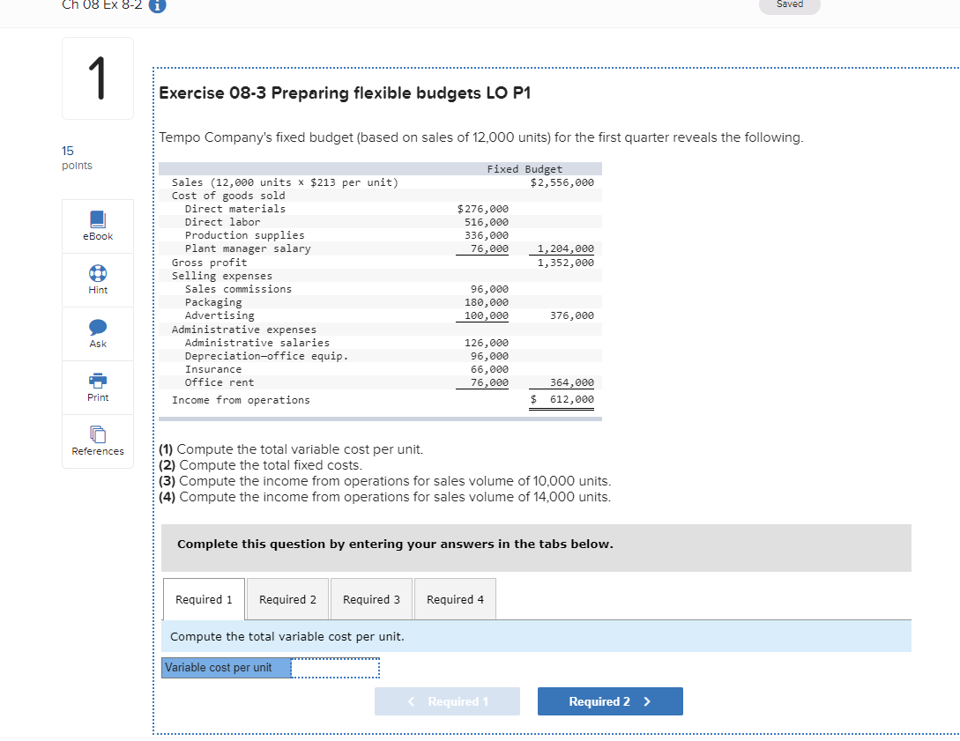
Task: Click the Insurance 66,000 amount
Action: tap(489, 369)
